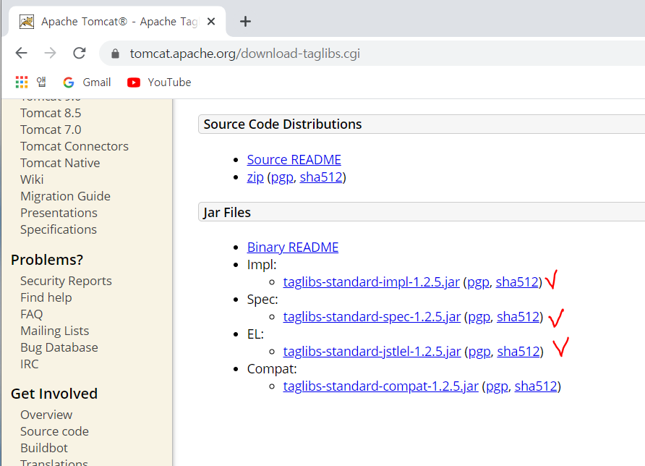Screen dimensions: 645x466
Task: Focus the address bar URL
Action: coord(244,54)
